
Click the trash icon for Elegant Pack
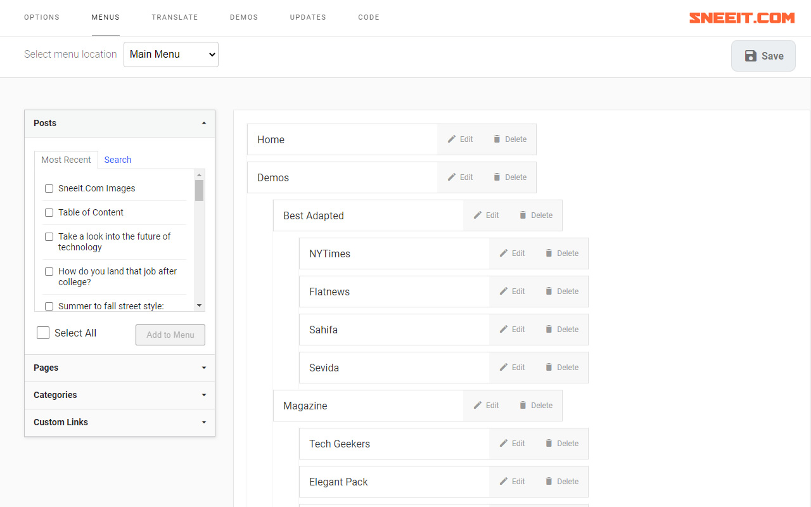(549, 482)
